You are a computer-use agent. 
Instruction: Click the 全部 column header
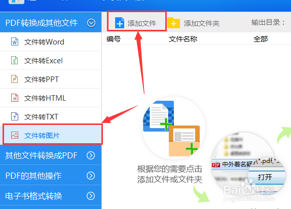click(261, 39)
